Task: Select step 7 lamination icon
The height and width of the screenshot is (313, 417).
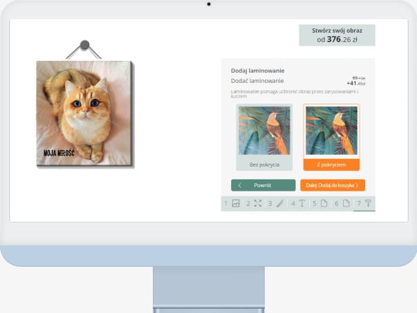Action: pyautogui.click(x=368, y=203)
